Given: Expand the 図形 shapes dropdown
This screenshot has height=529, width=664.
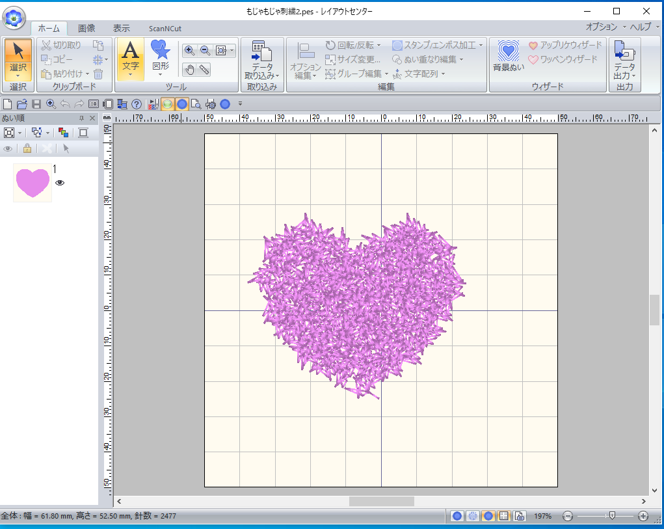Looking at the screenshot, I should [x=160, y=74].
